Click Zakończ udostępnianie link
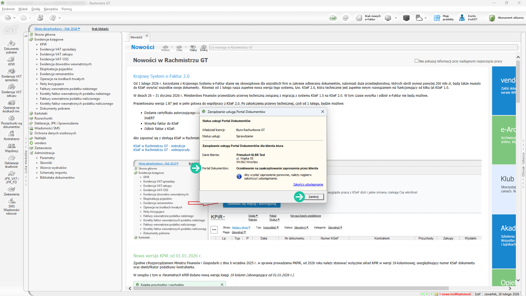Viewport: 526px width, 296px height. 308,184
